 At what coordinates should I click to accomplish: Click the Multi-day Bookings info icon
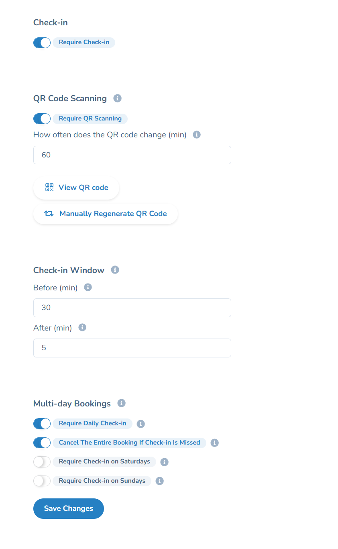point(121,403)
